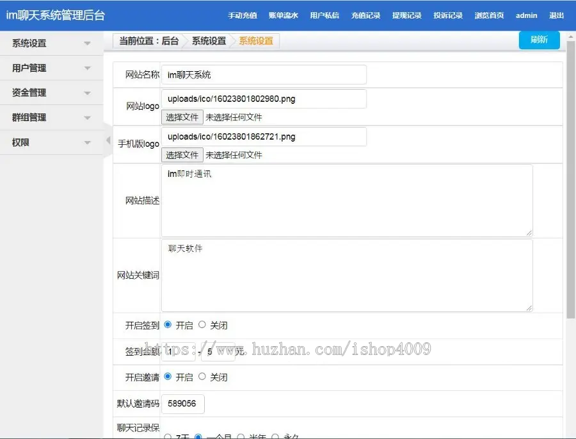Expand the 用户管理 sidebar section
Screen dimensions: 576x439
coord(26,67)
